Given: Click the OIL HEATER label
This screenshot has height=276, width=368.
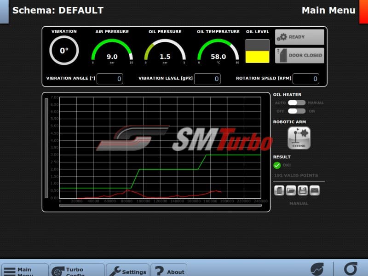Looking at the screenshot, I should coord(287,95).
